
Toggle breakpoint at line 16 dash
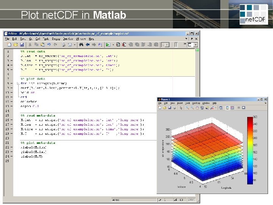point(11,120)
